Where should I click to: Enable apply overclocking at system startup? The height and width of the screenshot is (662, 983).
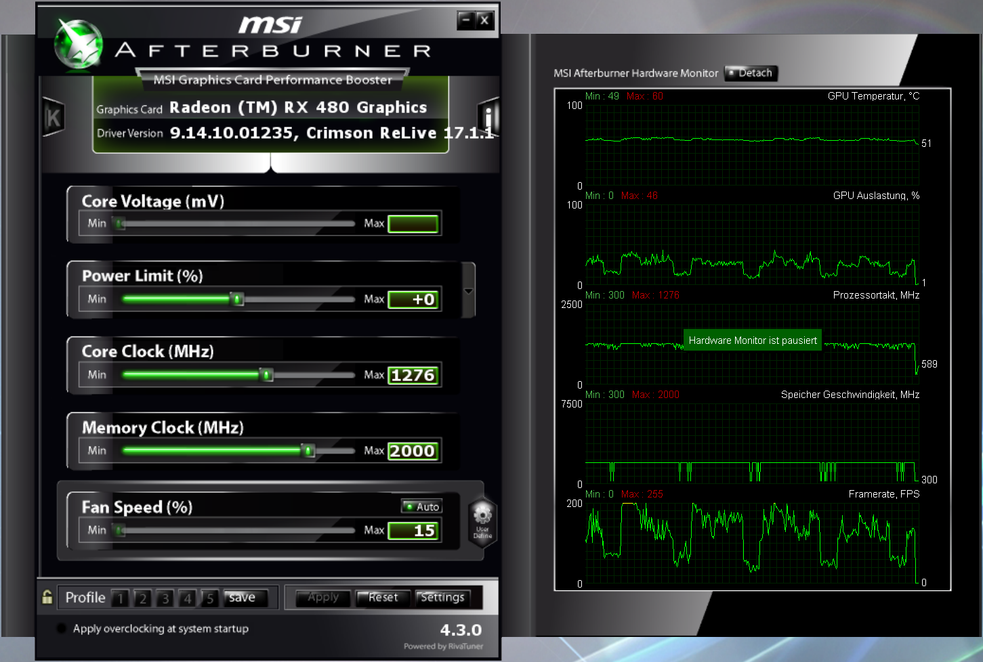[x=62, y=628]
